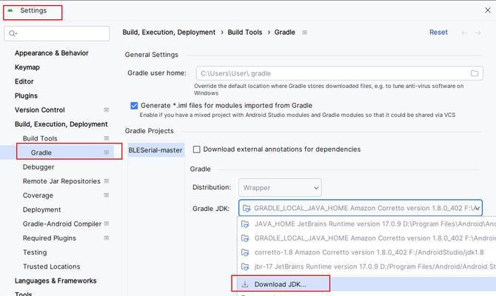Click project-level icon beside Coverage

pyautogui.click(x=107, y=195)
